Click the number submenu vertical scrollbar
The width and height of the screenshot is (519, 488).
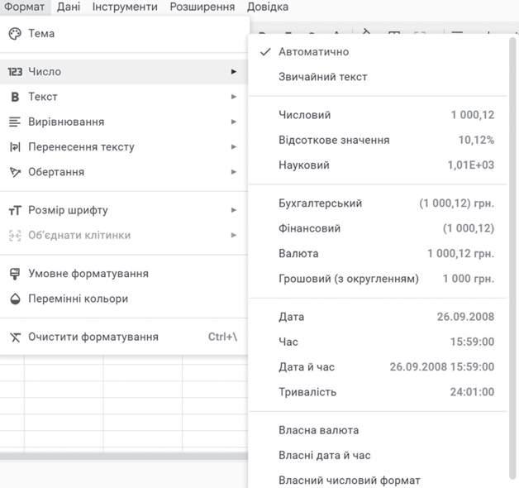[512, 258]
